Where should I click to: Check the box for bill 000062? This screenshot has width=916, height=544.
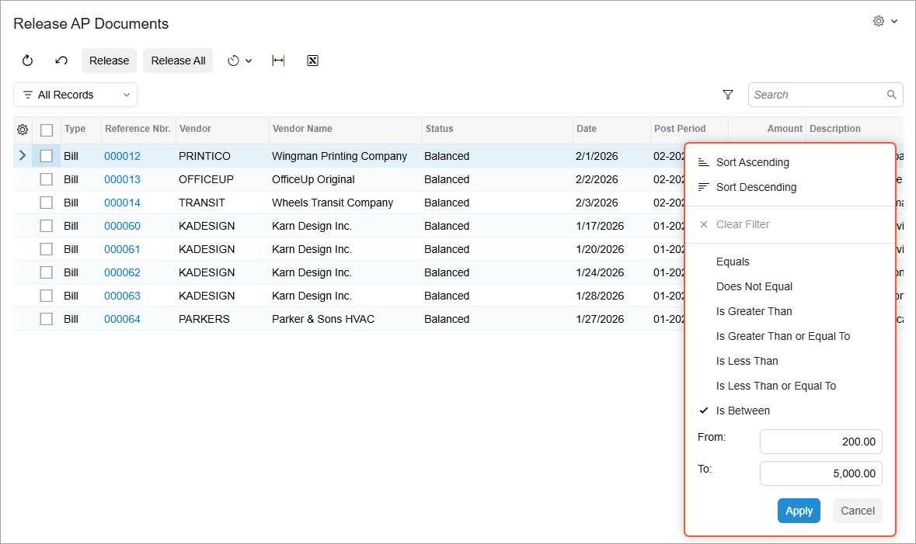click(46, 272)
